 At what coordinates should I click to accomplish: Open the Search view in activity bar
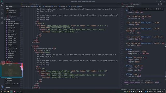2,9
